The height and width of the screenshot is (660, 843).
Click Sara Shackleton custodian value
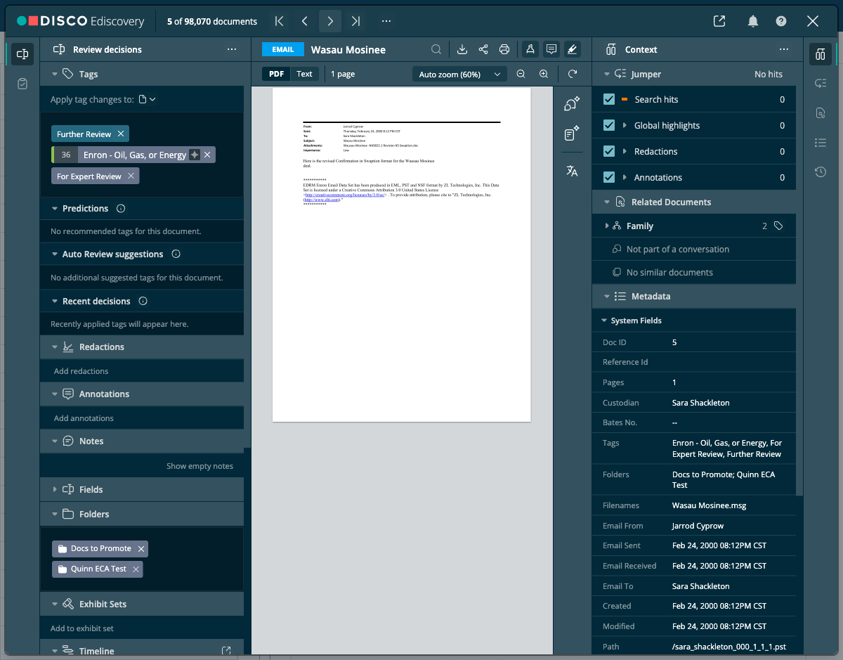pos(700,403)
